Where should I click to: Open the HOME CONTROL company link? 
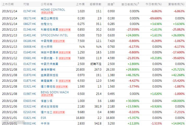click(53, 10)
